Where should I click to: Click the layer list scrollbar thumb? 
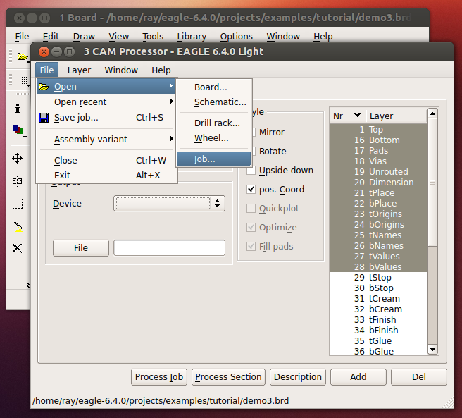pyautogui.click(x=432, y=182)
